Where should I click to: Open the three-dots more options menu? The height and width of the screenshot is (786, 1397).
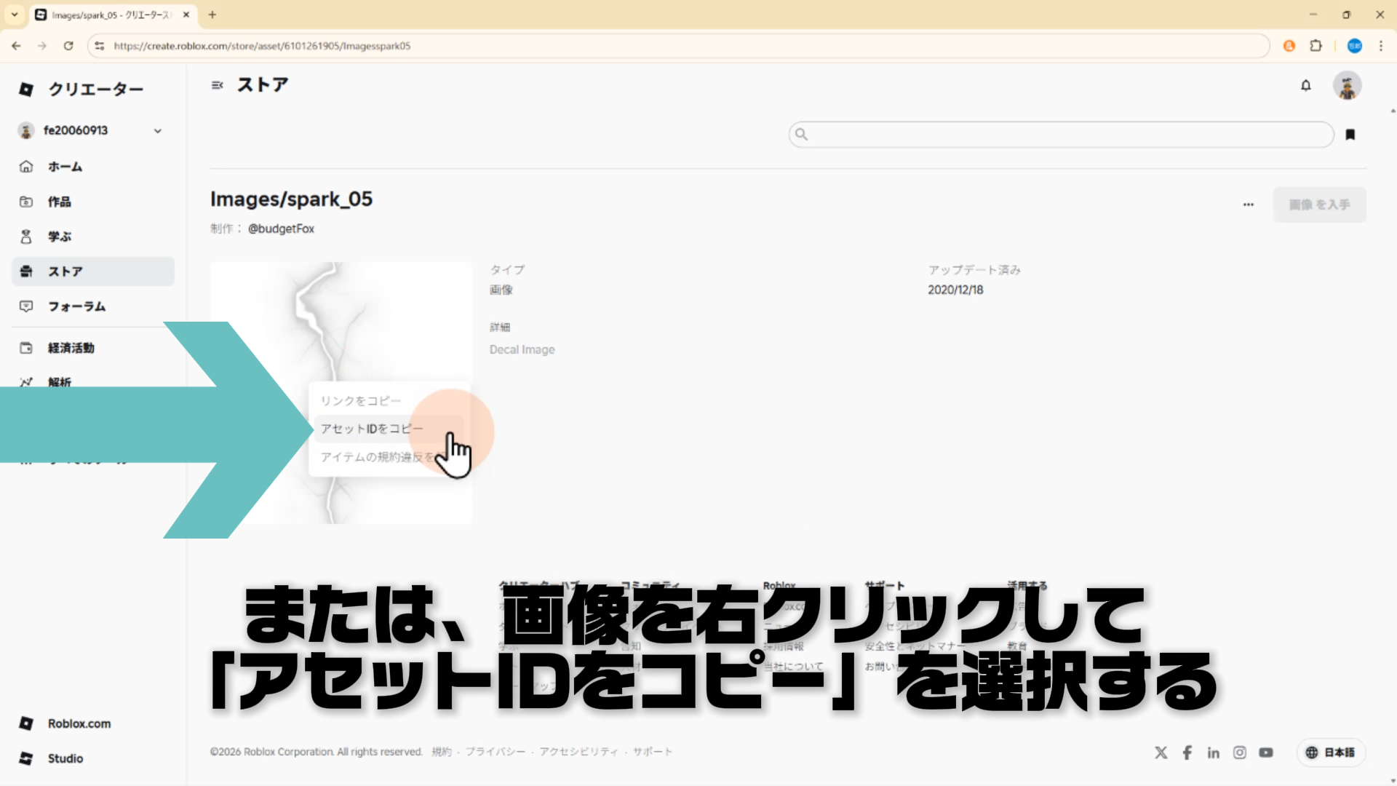(x=1248, y=205)
